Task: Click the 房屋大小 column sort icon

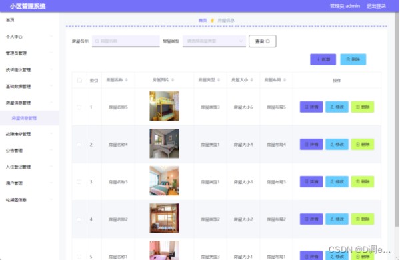Action: [x=251, y=80]
